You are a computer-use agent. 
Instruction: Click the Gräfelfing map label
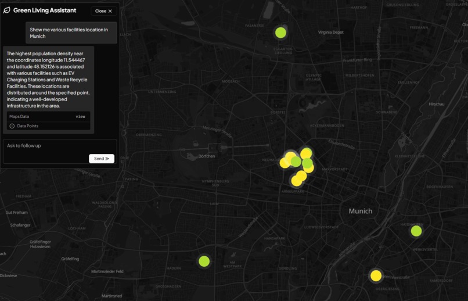70,259
